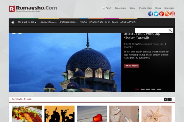
Task: Expand the Faedah Ilmu menu
Action: tap(68, 22)
